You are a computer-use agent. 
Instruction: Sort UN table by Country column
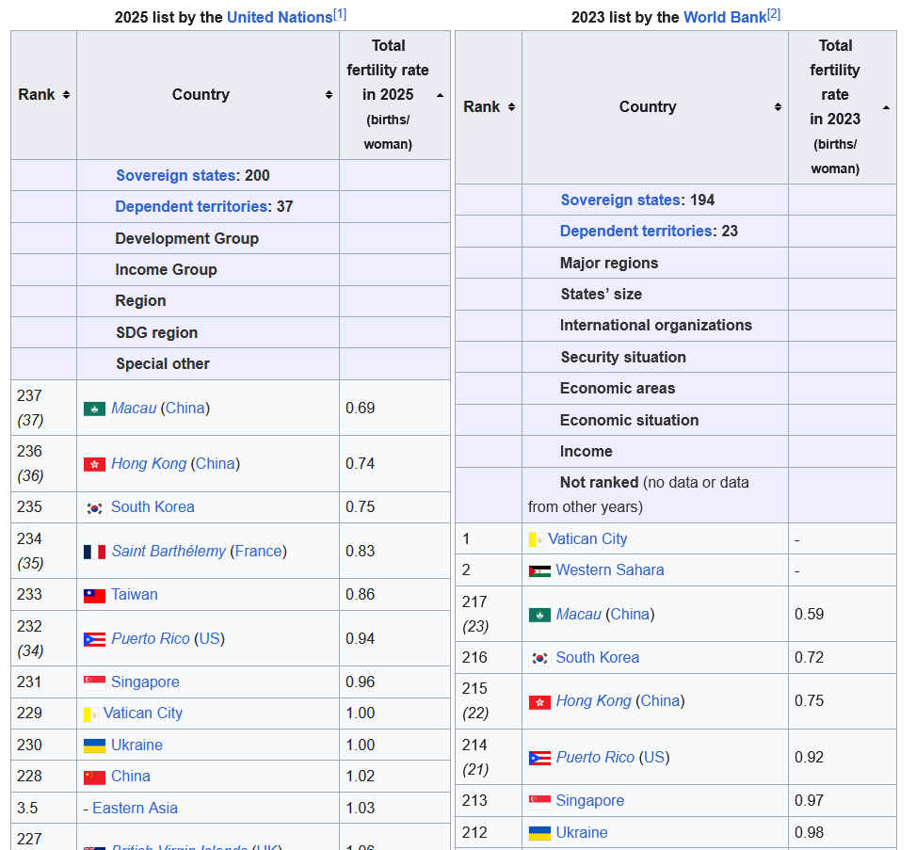pos(329,95)
